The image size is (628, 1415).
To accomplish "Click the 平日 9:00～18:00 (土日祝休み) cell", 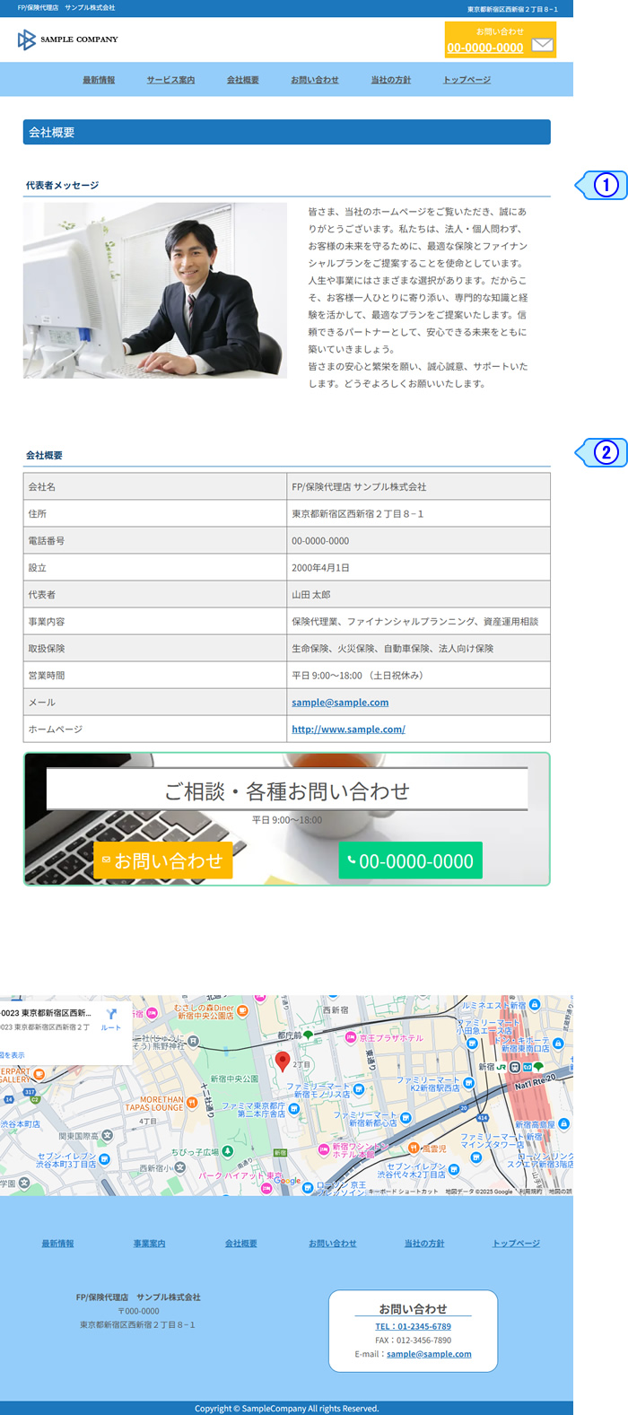I will 418,675.
